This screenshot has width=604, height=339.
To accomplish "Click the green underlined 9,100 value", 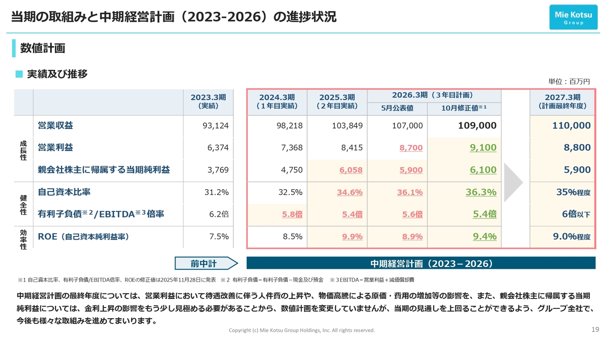I will (483, 148).
